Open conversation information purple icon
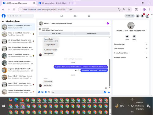153x115 pixels. [x=108, y=23]
